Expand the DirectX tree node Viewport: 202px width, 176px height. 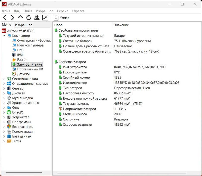(x=4, y=112)
